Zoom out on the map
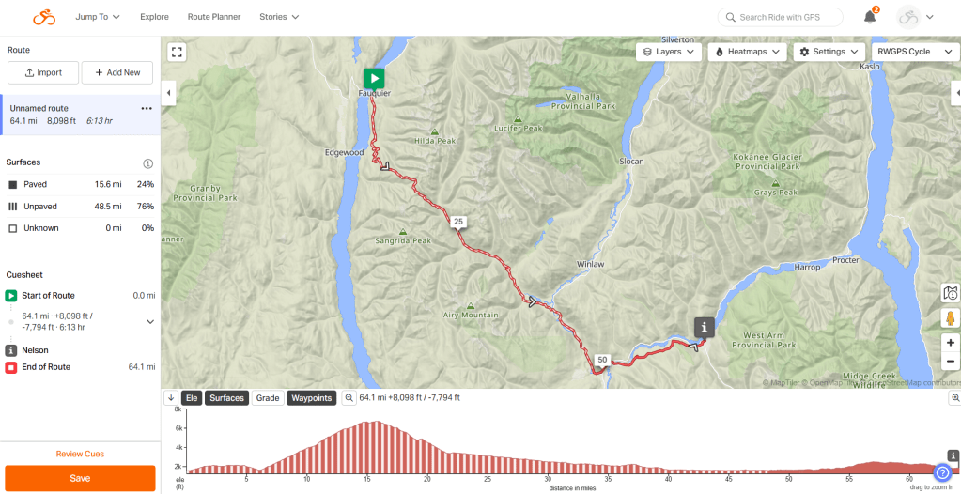 point(951,362)
